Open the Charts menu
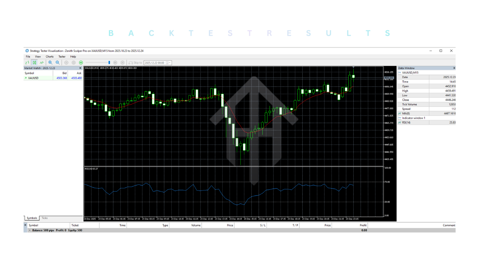 (49, 57)
